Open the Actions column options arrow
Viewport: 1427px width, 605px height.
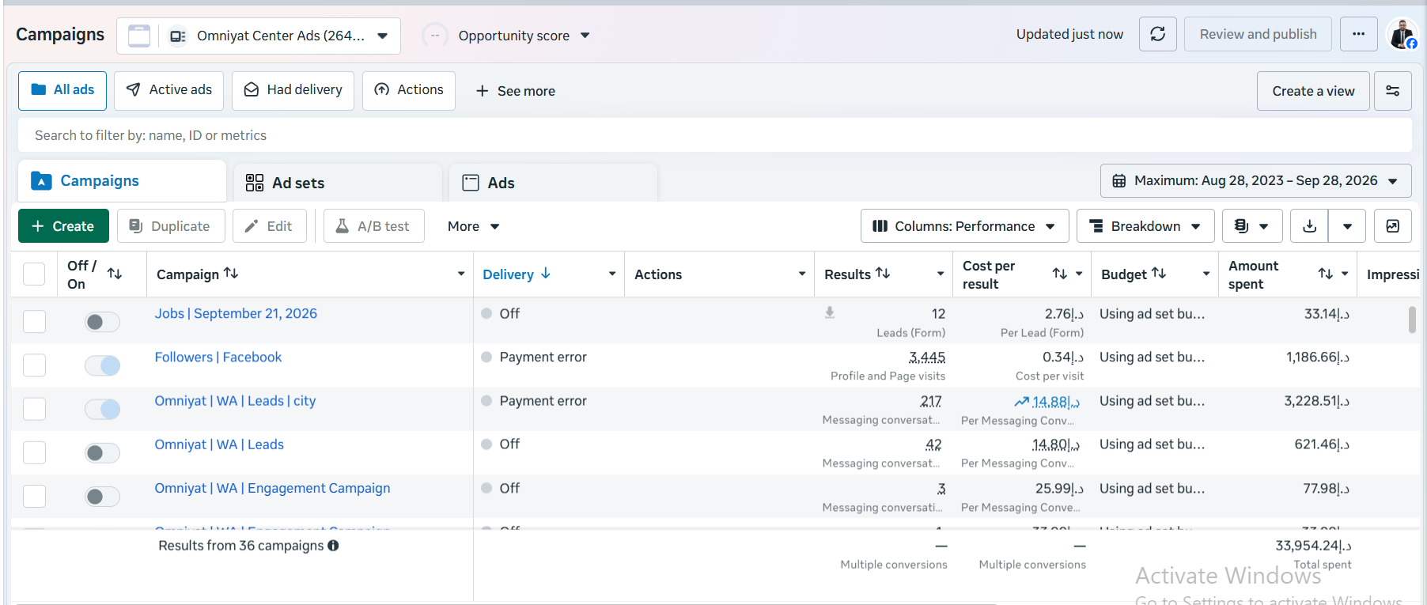(802, 274)
